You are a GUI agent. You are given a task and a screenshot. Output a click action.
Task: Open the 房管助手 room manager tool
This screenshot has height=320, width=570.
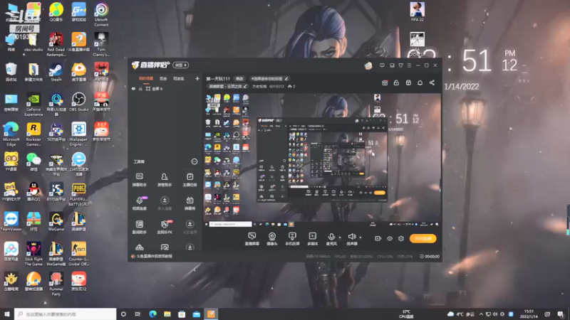pos(165,180)
